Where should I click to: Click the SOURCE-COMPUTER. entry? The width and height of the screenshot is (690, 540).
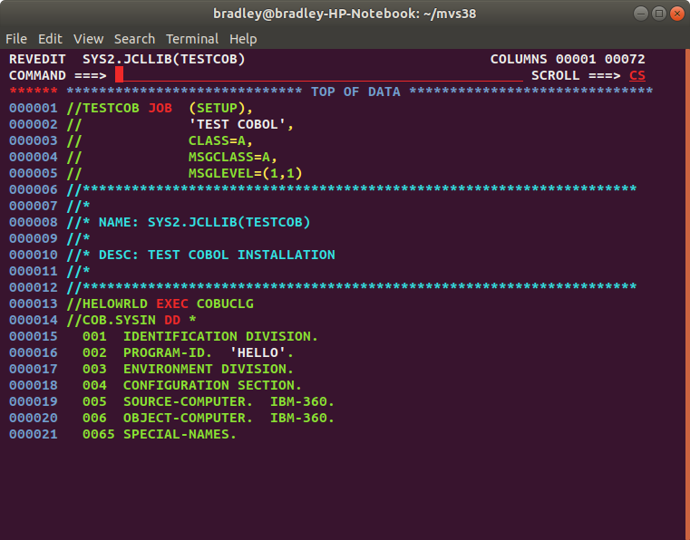188,401
